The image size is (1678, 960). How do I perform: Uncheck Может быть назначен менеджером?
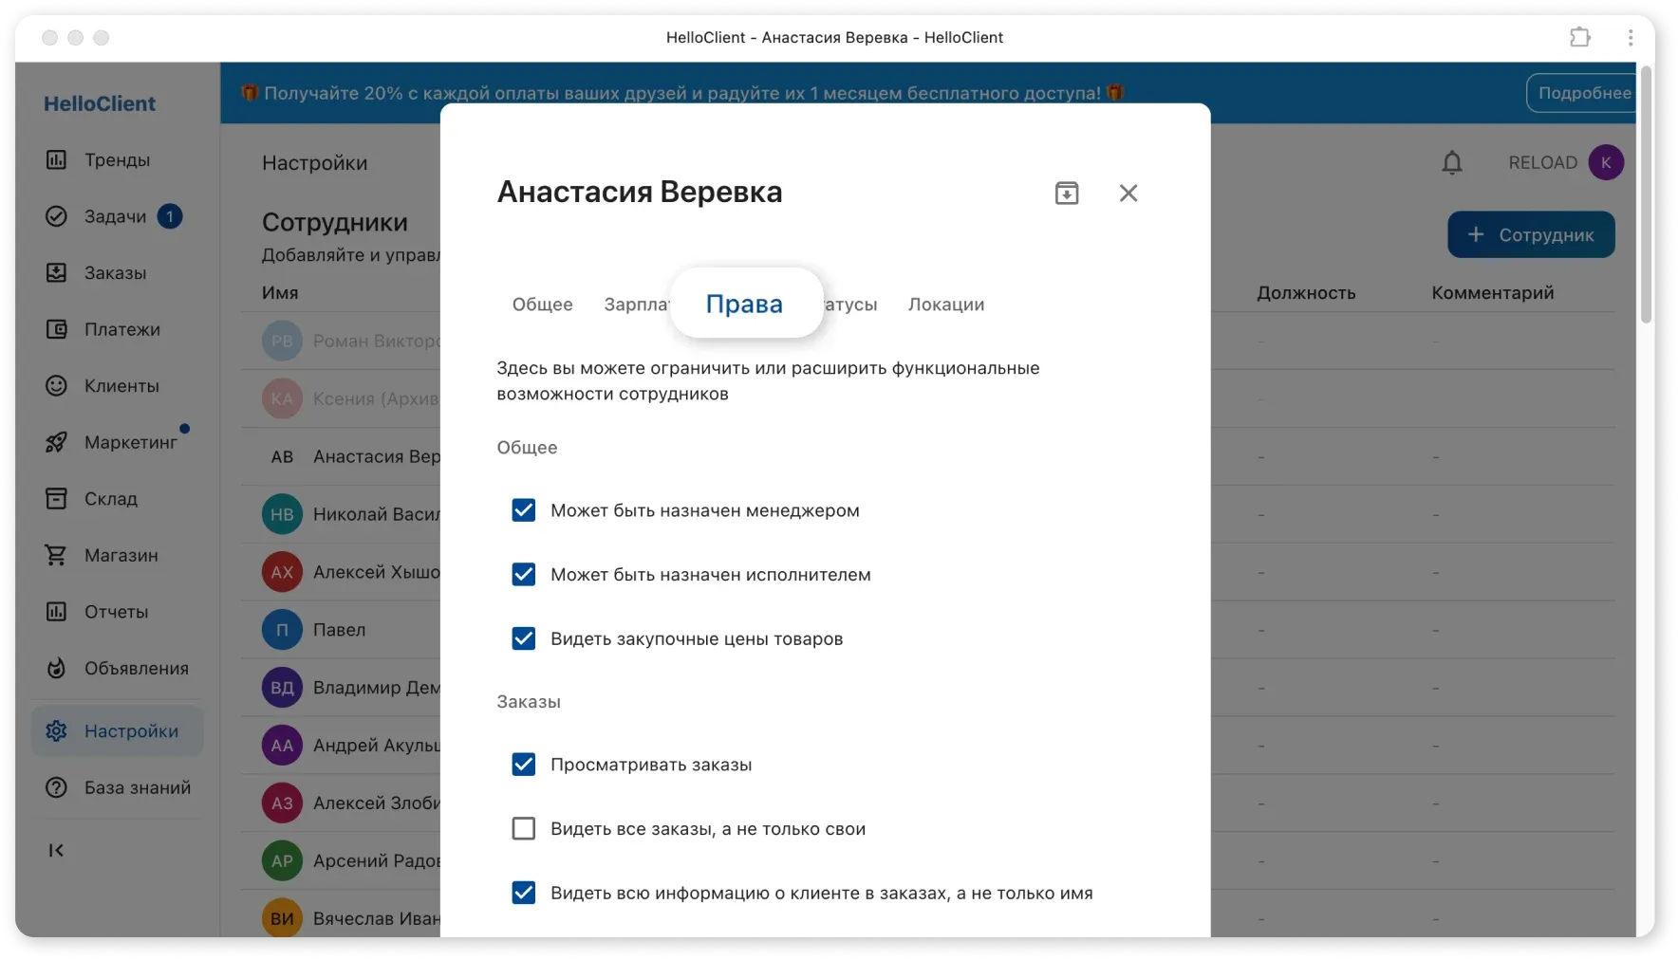523,510
